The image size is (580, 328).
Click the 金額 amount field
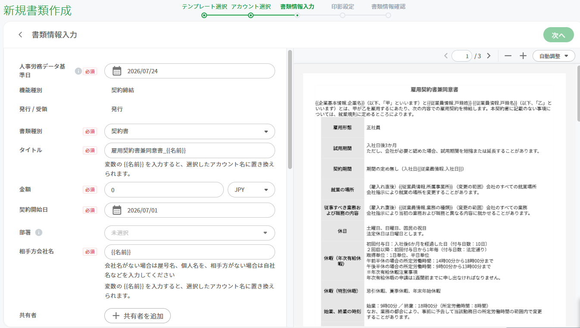pyautogui.click(x=164, y=190)
